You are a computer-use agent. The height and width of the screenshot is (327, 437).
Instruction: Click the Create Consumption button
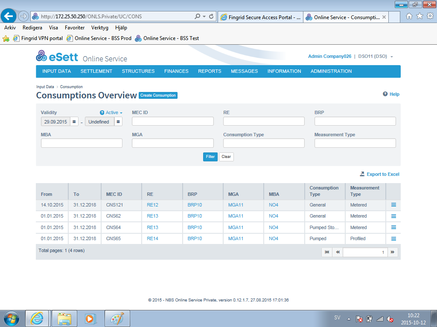click(158, 95)
